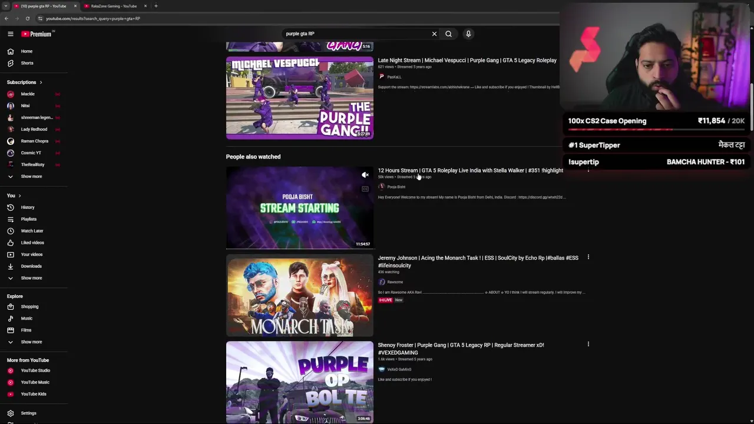Open TheRealRoty subscription channel
754x424 pixels.
[x=34, y=164]
